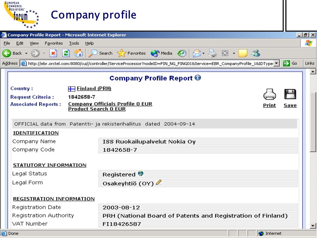Click the Save floppy disk icon
Screen dimensions: 317x238
[290, 94]
